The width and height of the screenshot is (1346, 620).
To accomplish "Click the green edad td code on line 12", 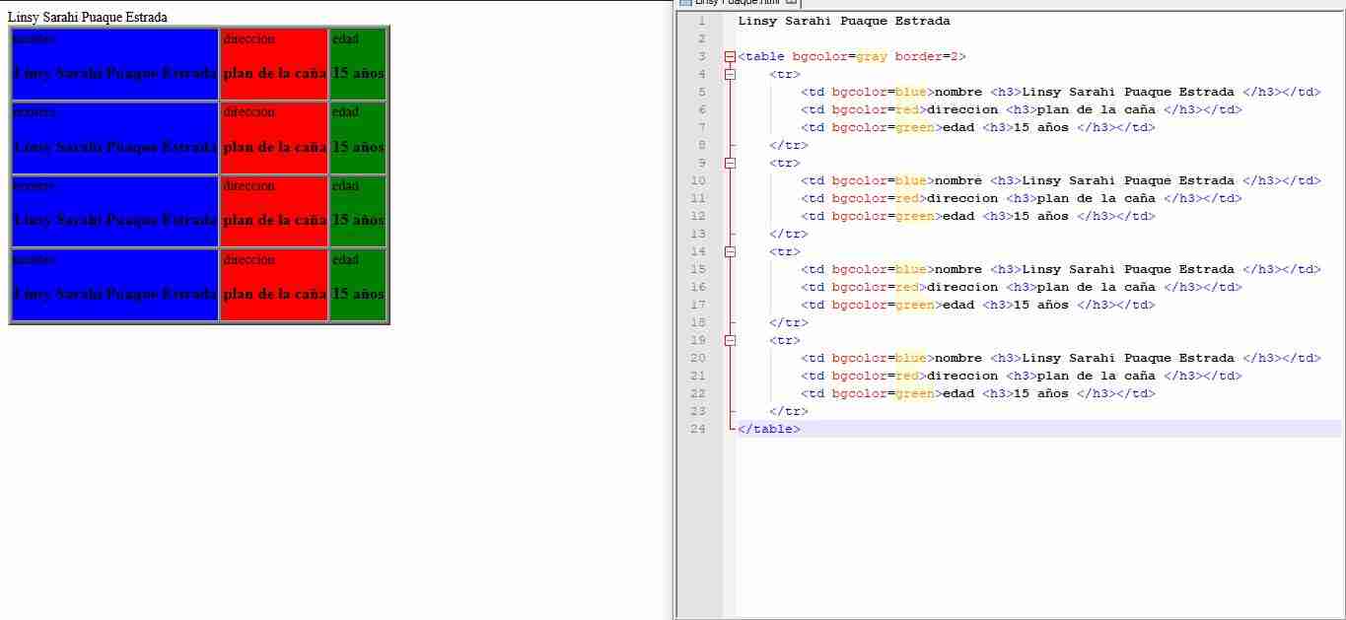I will coord(978,216).
